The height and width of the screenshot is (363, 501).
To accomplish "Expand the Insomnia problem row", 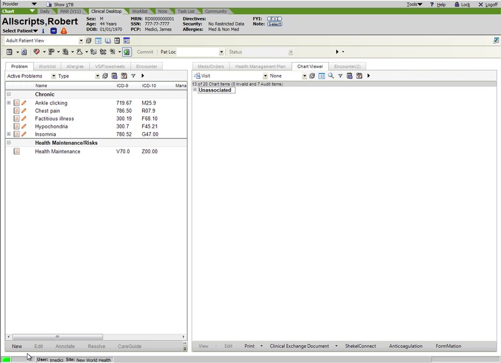I will 9,134.
